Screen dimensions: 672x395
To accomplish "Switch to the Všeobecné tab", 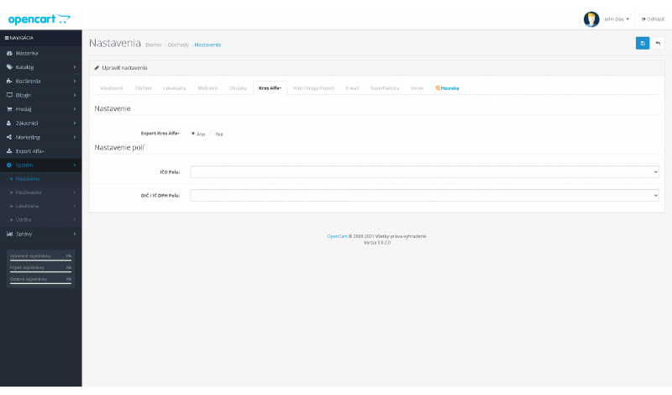I will (x=112, y=88).
